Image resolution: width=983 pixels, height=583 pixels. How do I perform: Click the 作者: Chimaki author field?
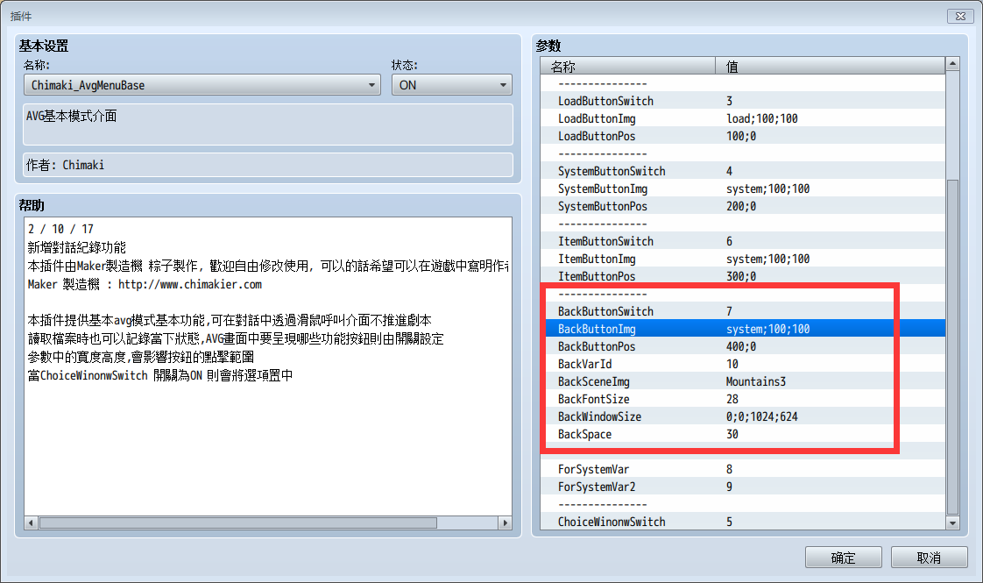268,165
